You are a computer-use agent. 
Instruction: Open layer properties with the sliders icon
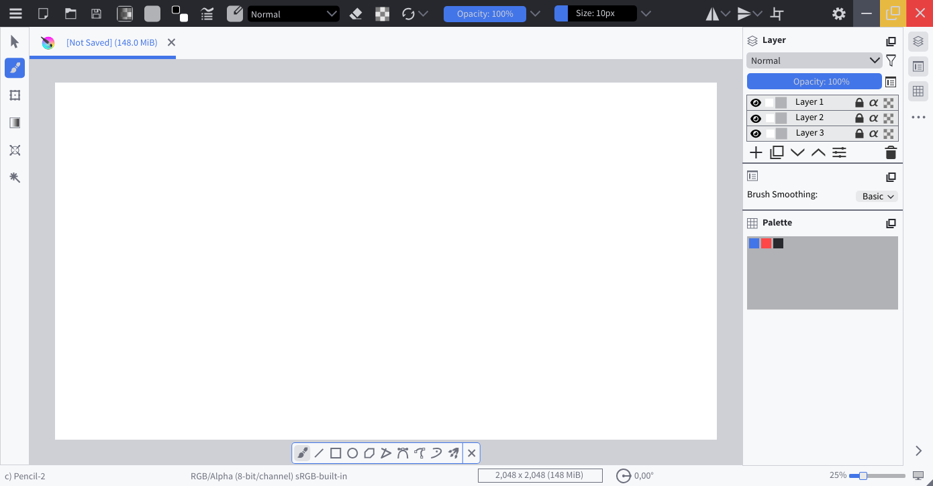tap(839, 152)
